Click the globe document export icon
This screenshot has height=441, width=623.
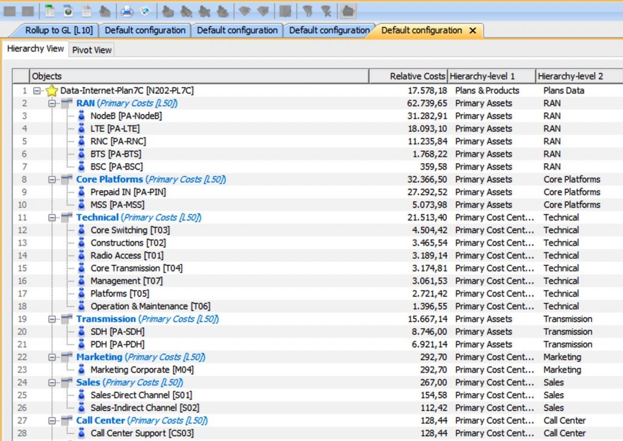pos(69,10)
